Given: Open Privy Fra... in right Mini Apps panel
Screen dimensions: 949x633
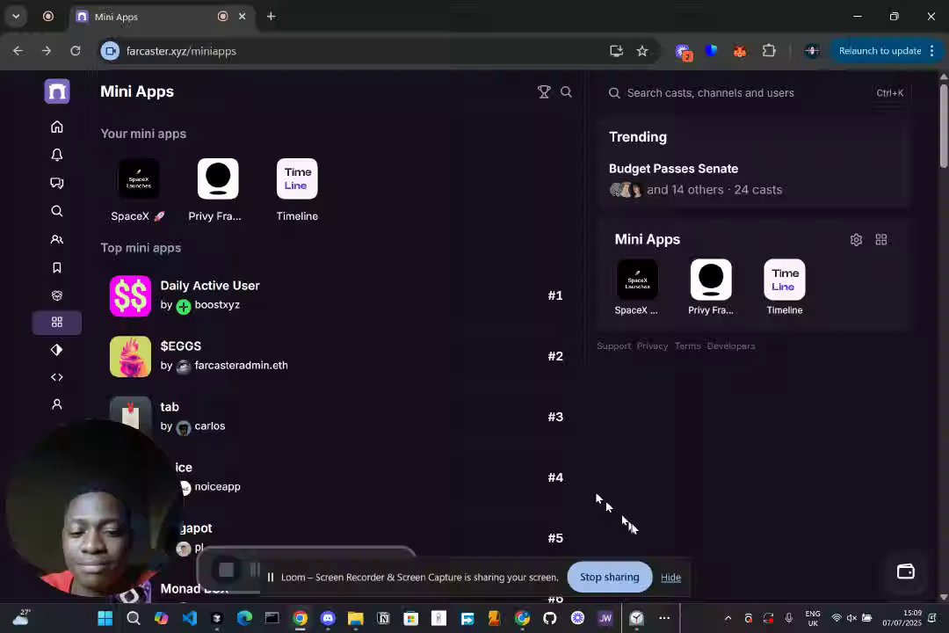Looking at the screenshot, I should (x=711, y=287).
